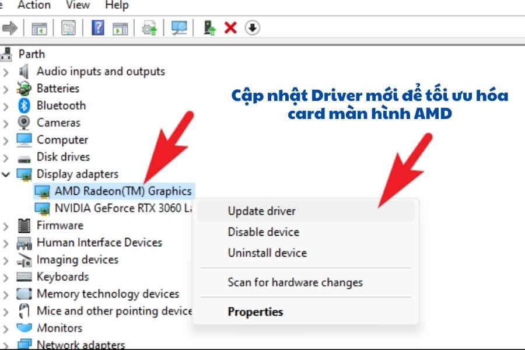The width and height of the screenshot is (525, 350).
Task: Select Disable device in context menu
Action: [263, 232]
